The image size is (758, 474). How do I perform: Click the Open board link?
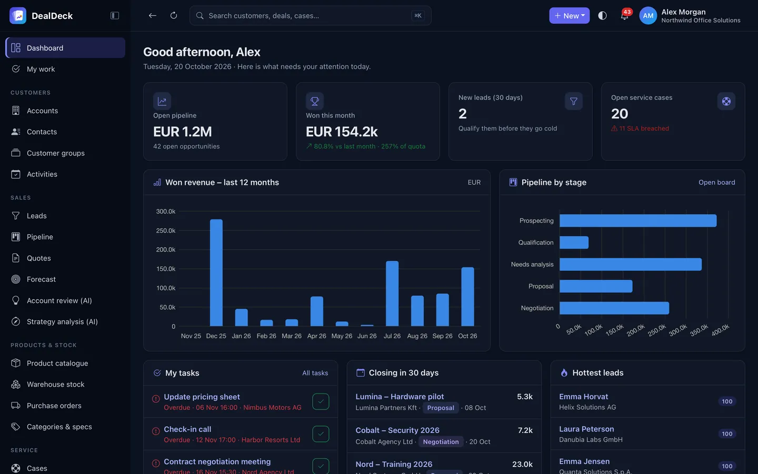click(x=717, y=182)
